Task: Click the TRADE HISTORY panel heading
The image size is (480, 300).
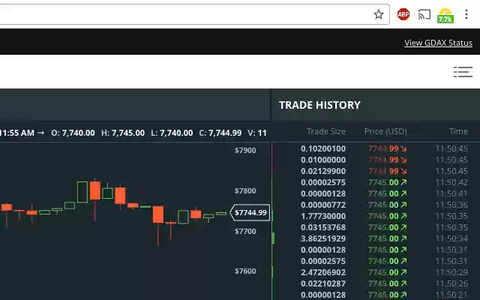Action: point(319,105)
